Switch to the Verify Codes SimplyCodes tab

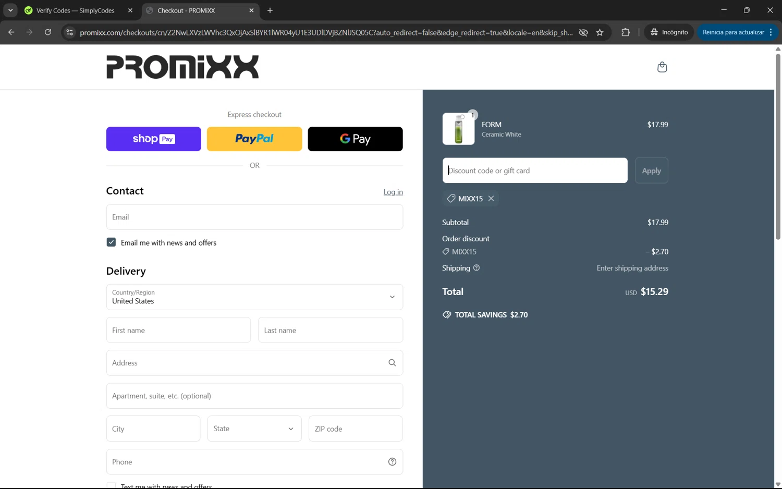(x=76, y=10)
